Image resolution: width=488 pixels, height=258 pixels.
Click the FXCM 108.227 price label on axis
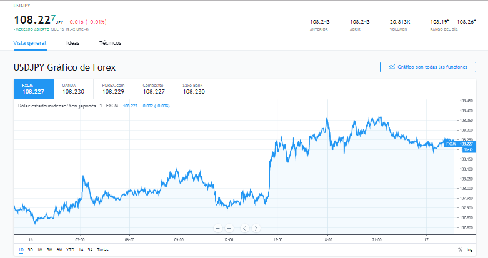click(459, 144)
